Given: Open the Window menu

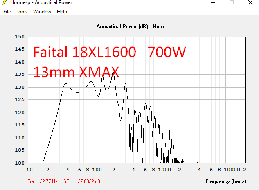Looking at the screenshot, I should (42, 12).
